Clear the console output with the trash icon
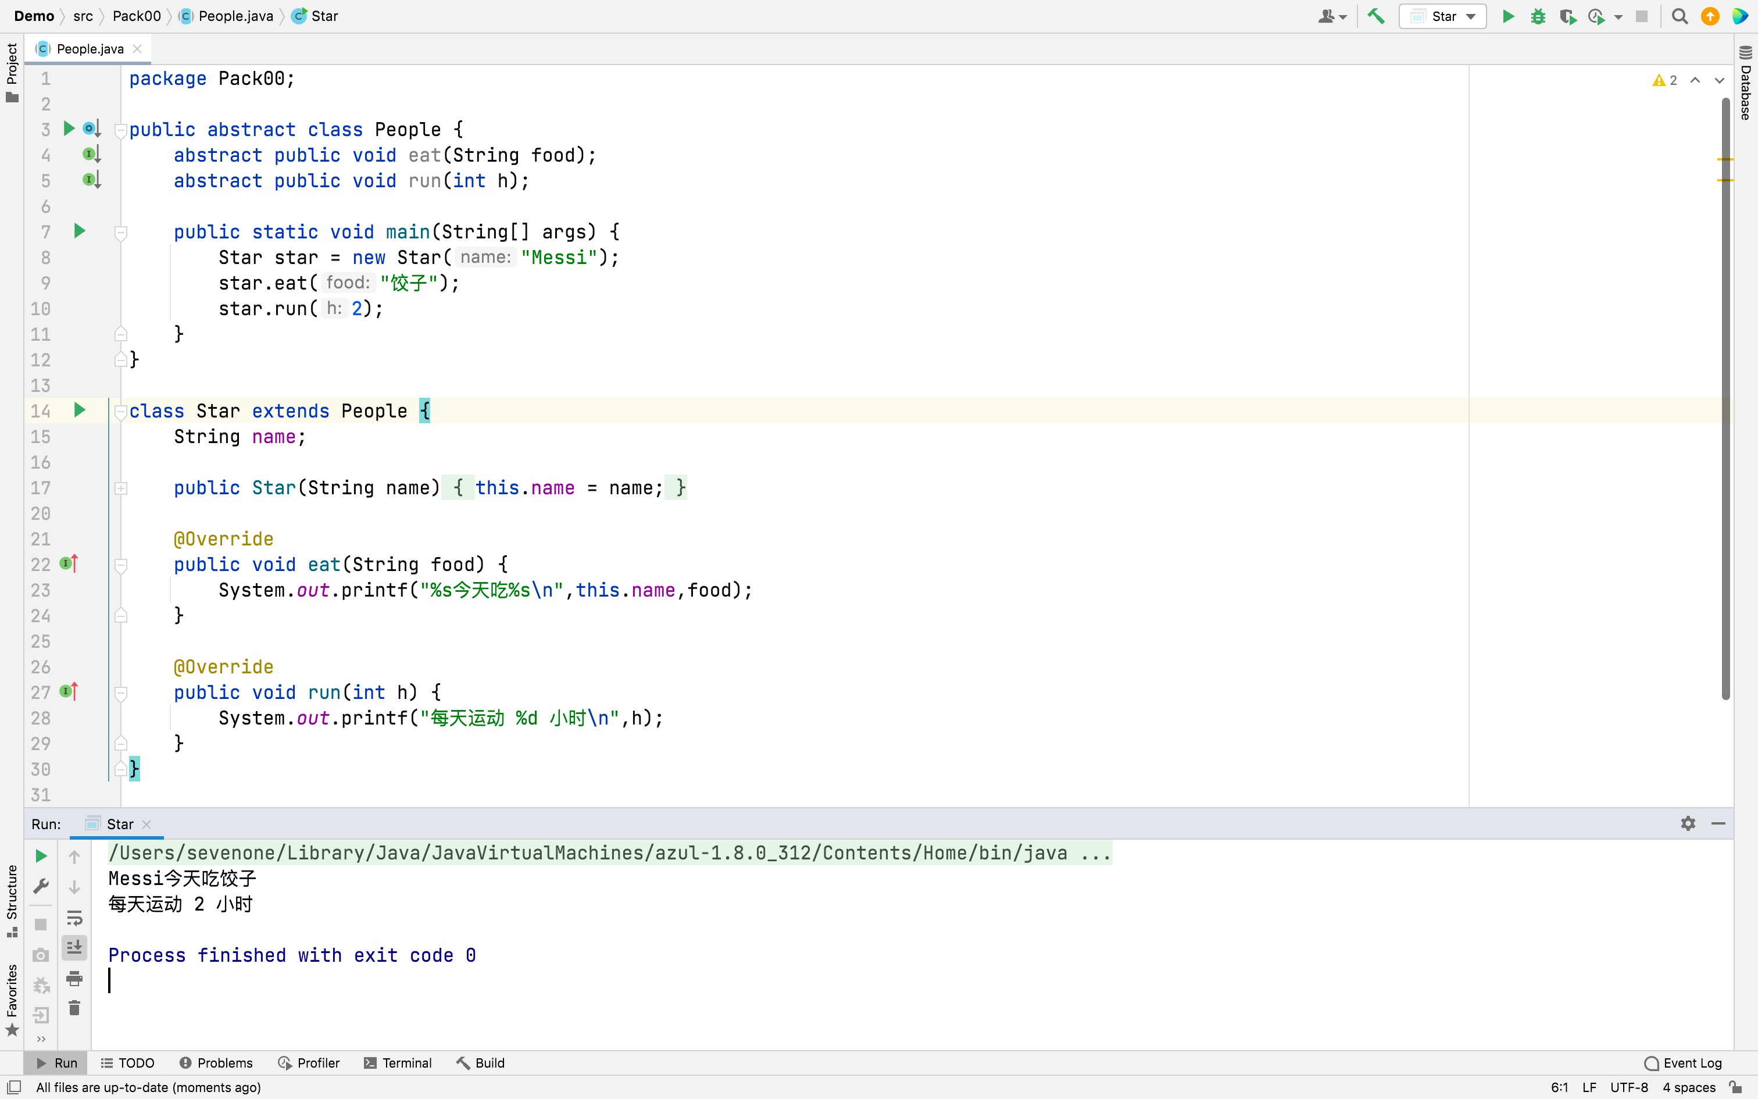This screenshot has height=1099, width=1758. tap(74, 1008)
